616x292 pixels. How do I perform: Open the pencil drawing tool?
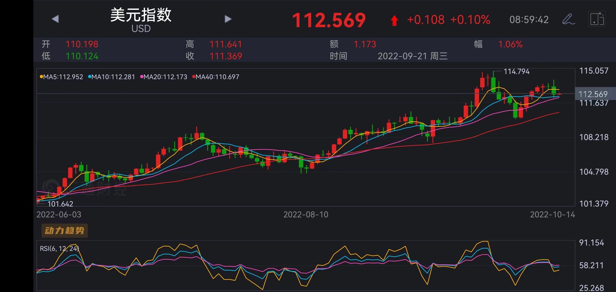pos(568,19)
